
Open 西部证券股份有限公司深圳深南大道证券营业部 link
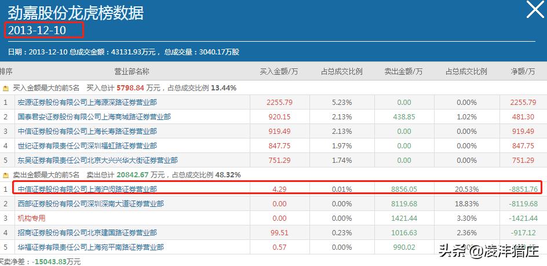coord(91,203)
